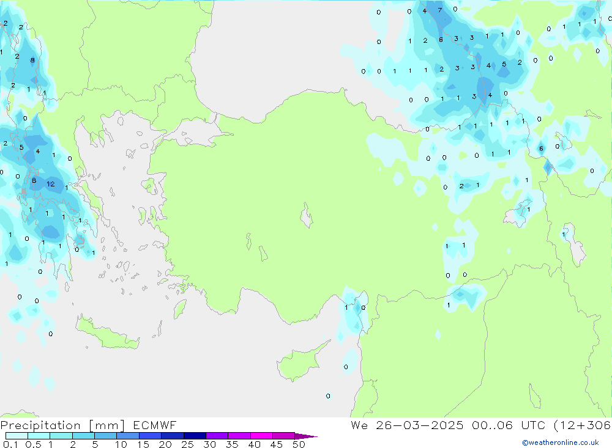Click the 45–50 mm legend swatch
Image resolution: width=612 pixels, height=448 pixels.
(x=284, y=436)
